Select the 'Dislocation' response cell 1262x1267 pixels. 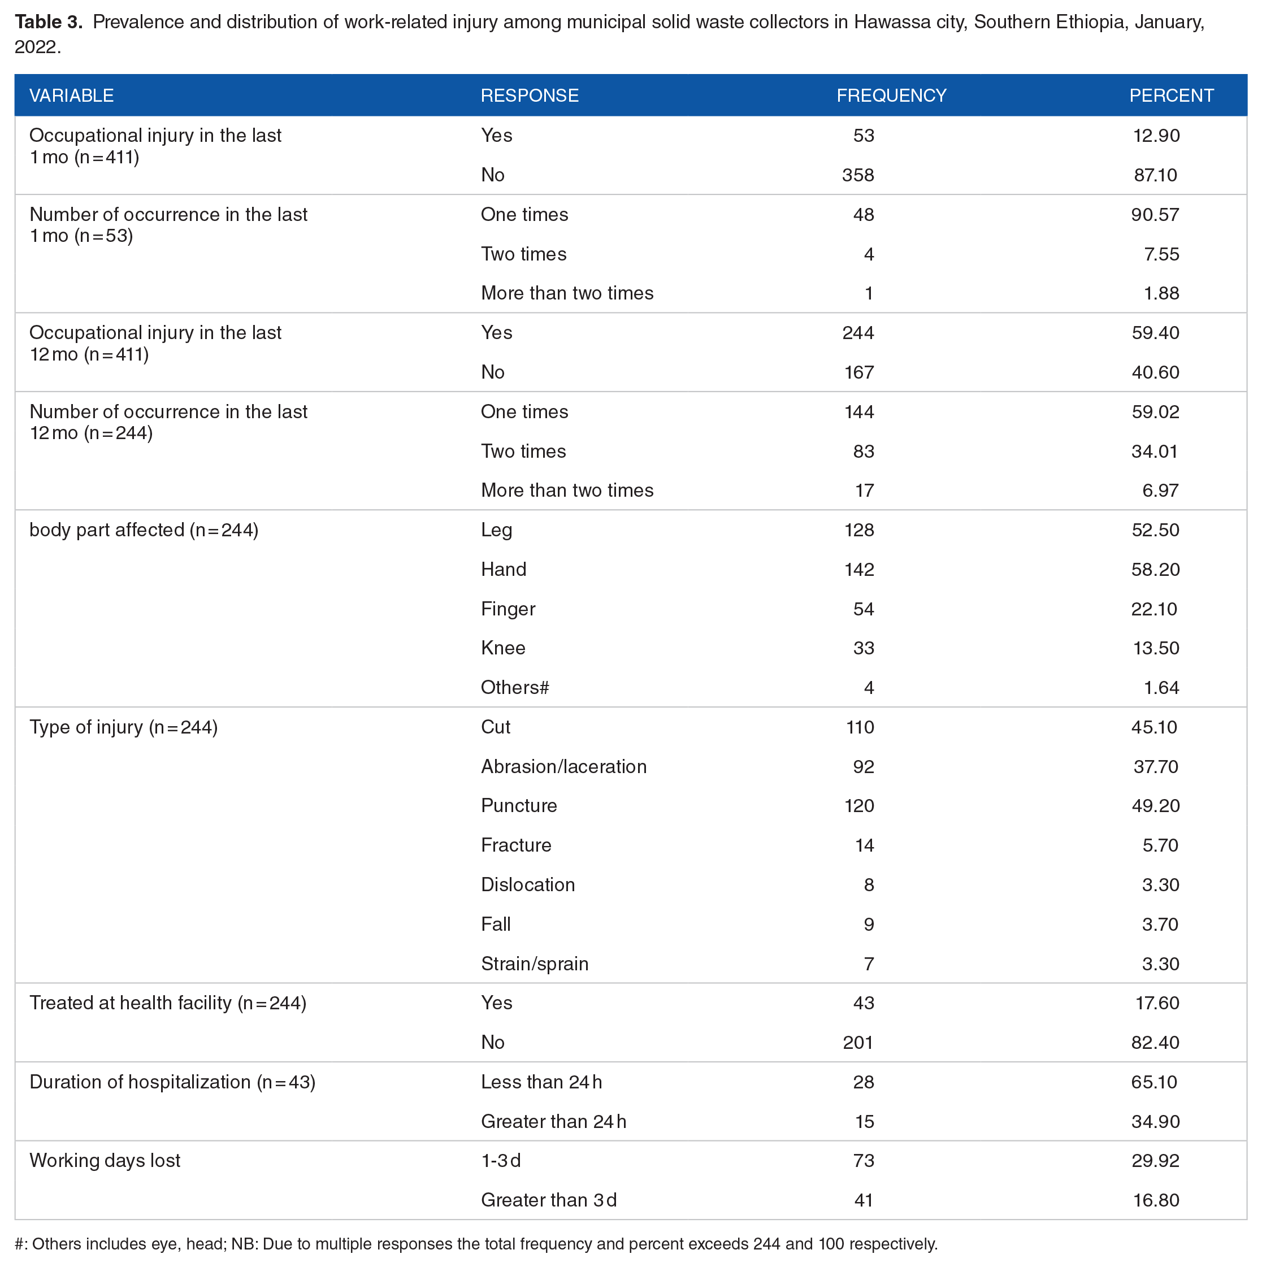527,884
